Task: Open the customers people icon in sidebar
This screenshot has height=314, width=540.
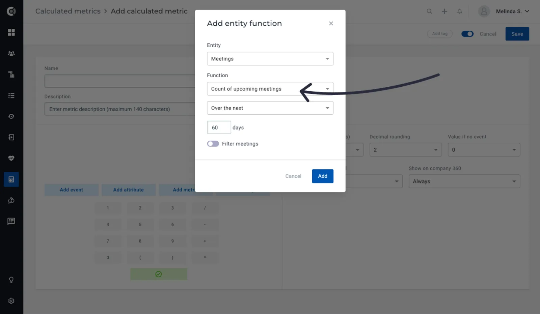Action: pyautogui.click(x=11, y=53)
